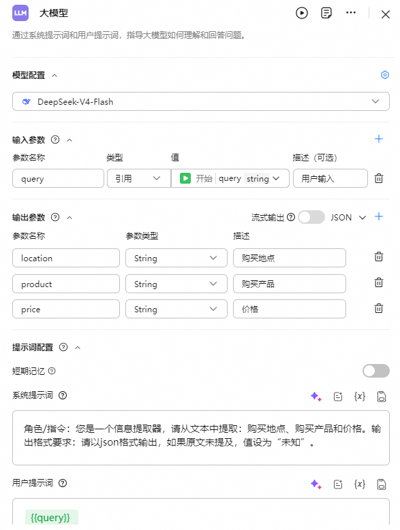Delete the price output parameter
The height and width of the screenshot is (530, 400).
point(379,308)
